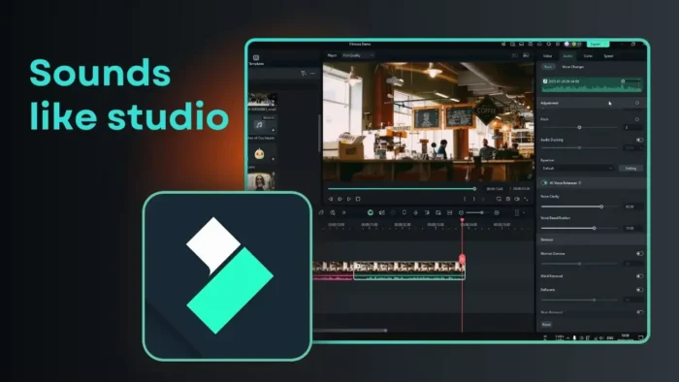The height and width of the screenshot is (382, 679).
Task: Zoom in the timeline with the plus icon
Action: 497,212
